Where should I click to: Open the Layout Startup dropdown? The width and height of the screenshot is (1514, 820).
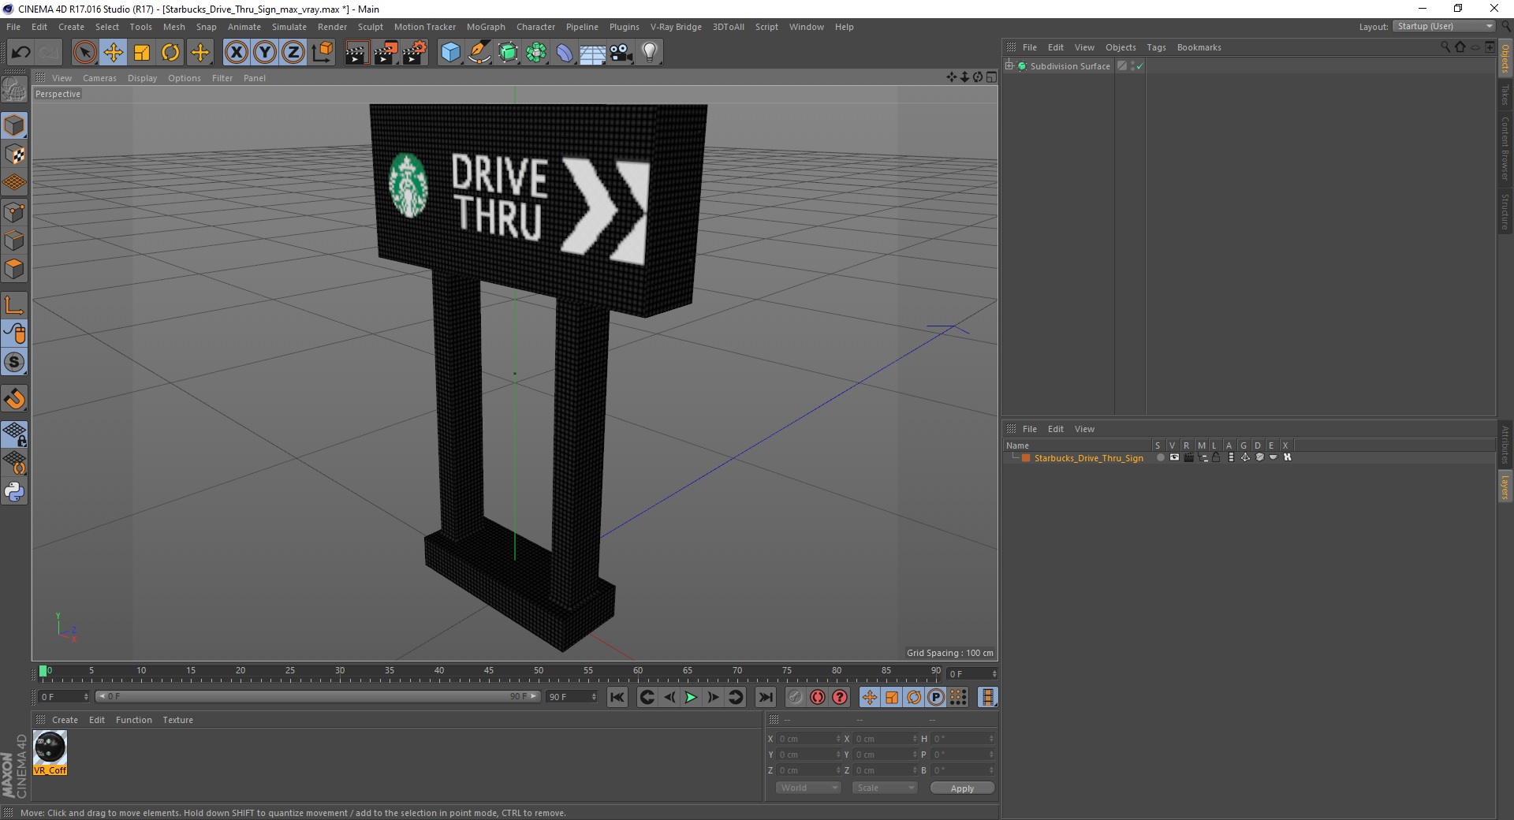pos(1444,27)
